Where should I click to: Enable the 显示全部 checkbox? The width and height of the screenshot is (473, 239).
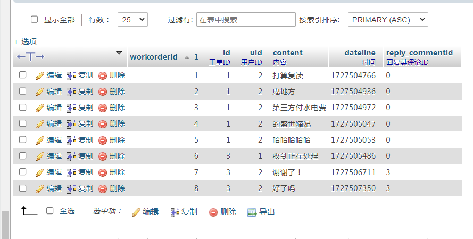click(35, 19)
